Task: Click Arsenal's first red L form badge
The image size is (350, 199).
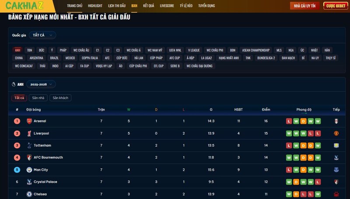Action: [289, 121]
